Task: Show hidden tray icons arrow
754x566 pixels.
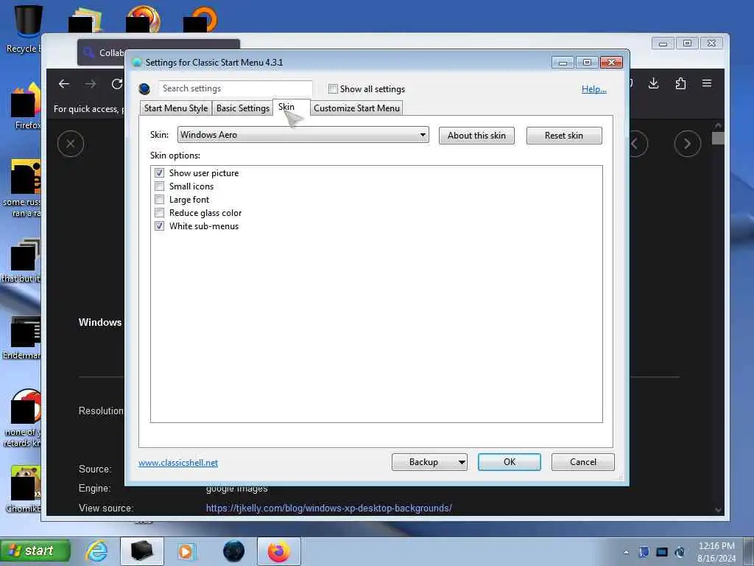Action: (626, 553)
